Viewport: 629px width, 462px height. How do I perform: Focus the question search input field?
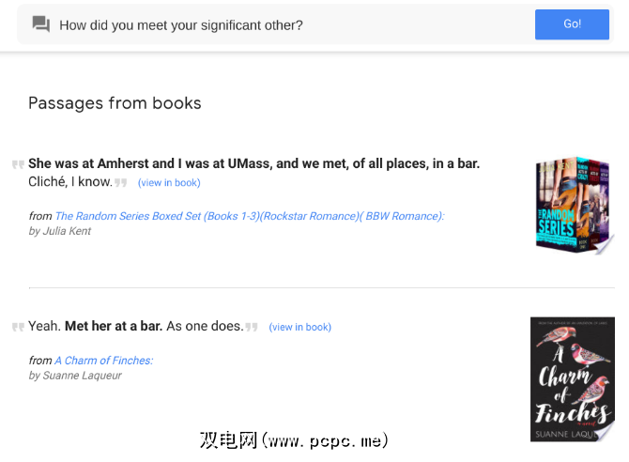[x=282, y=25]
